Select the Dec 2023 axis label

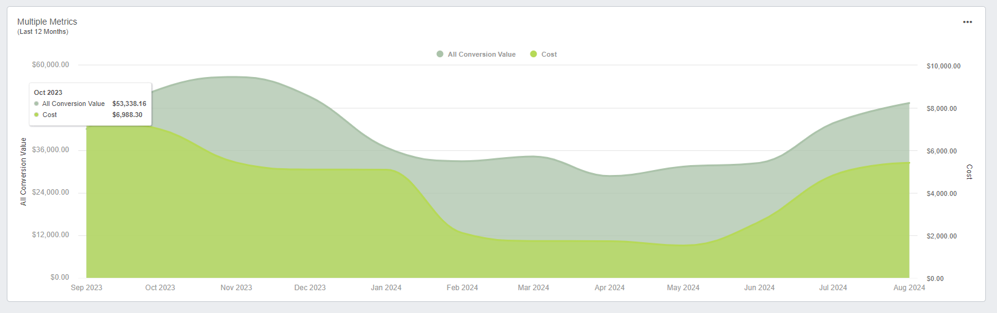310,288
